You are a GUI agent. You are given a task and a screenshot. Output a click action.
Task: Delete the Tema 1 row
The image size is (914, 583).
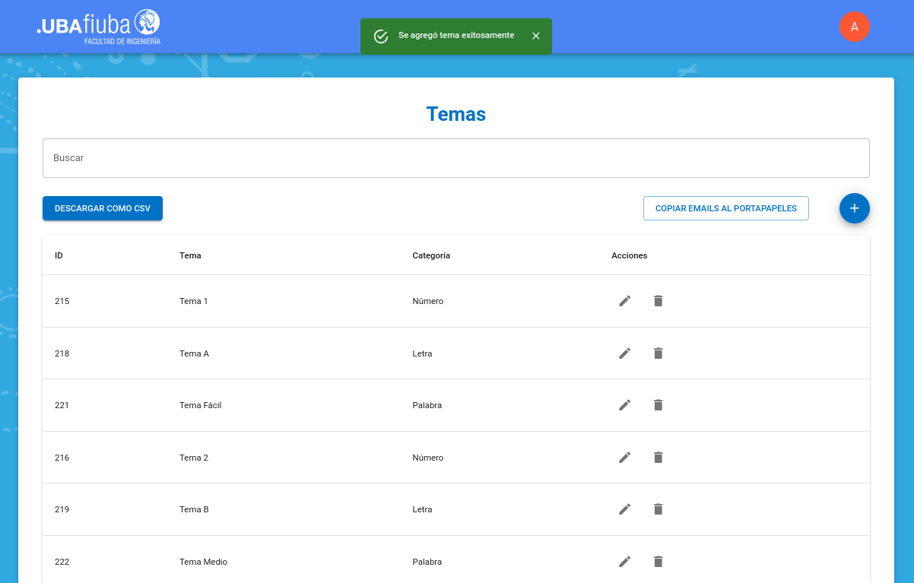point(659,301)
